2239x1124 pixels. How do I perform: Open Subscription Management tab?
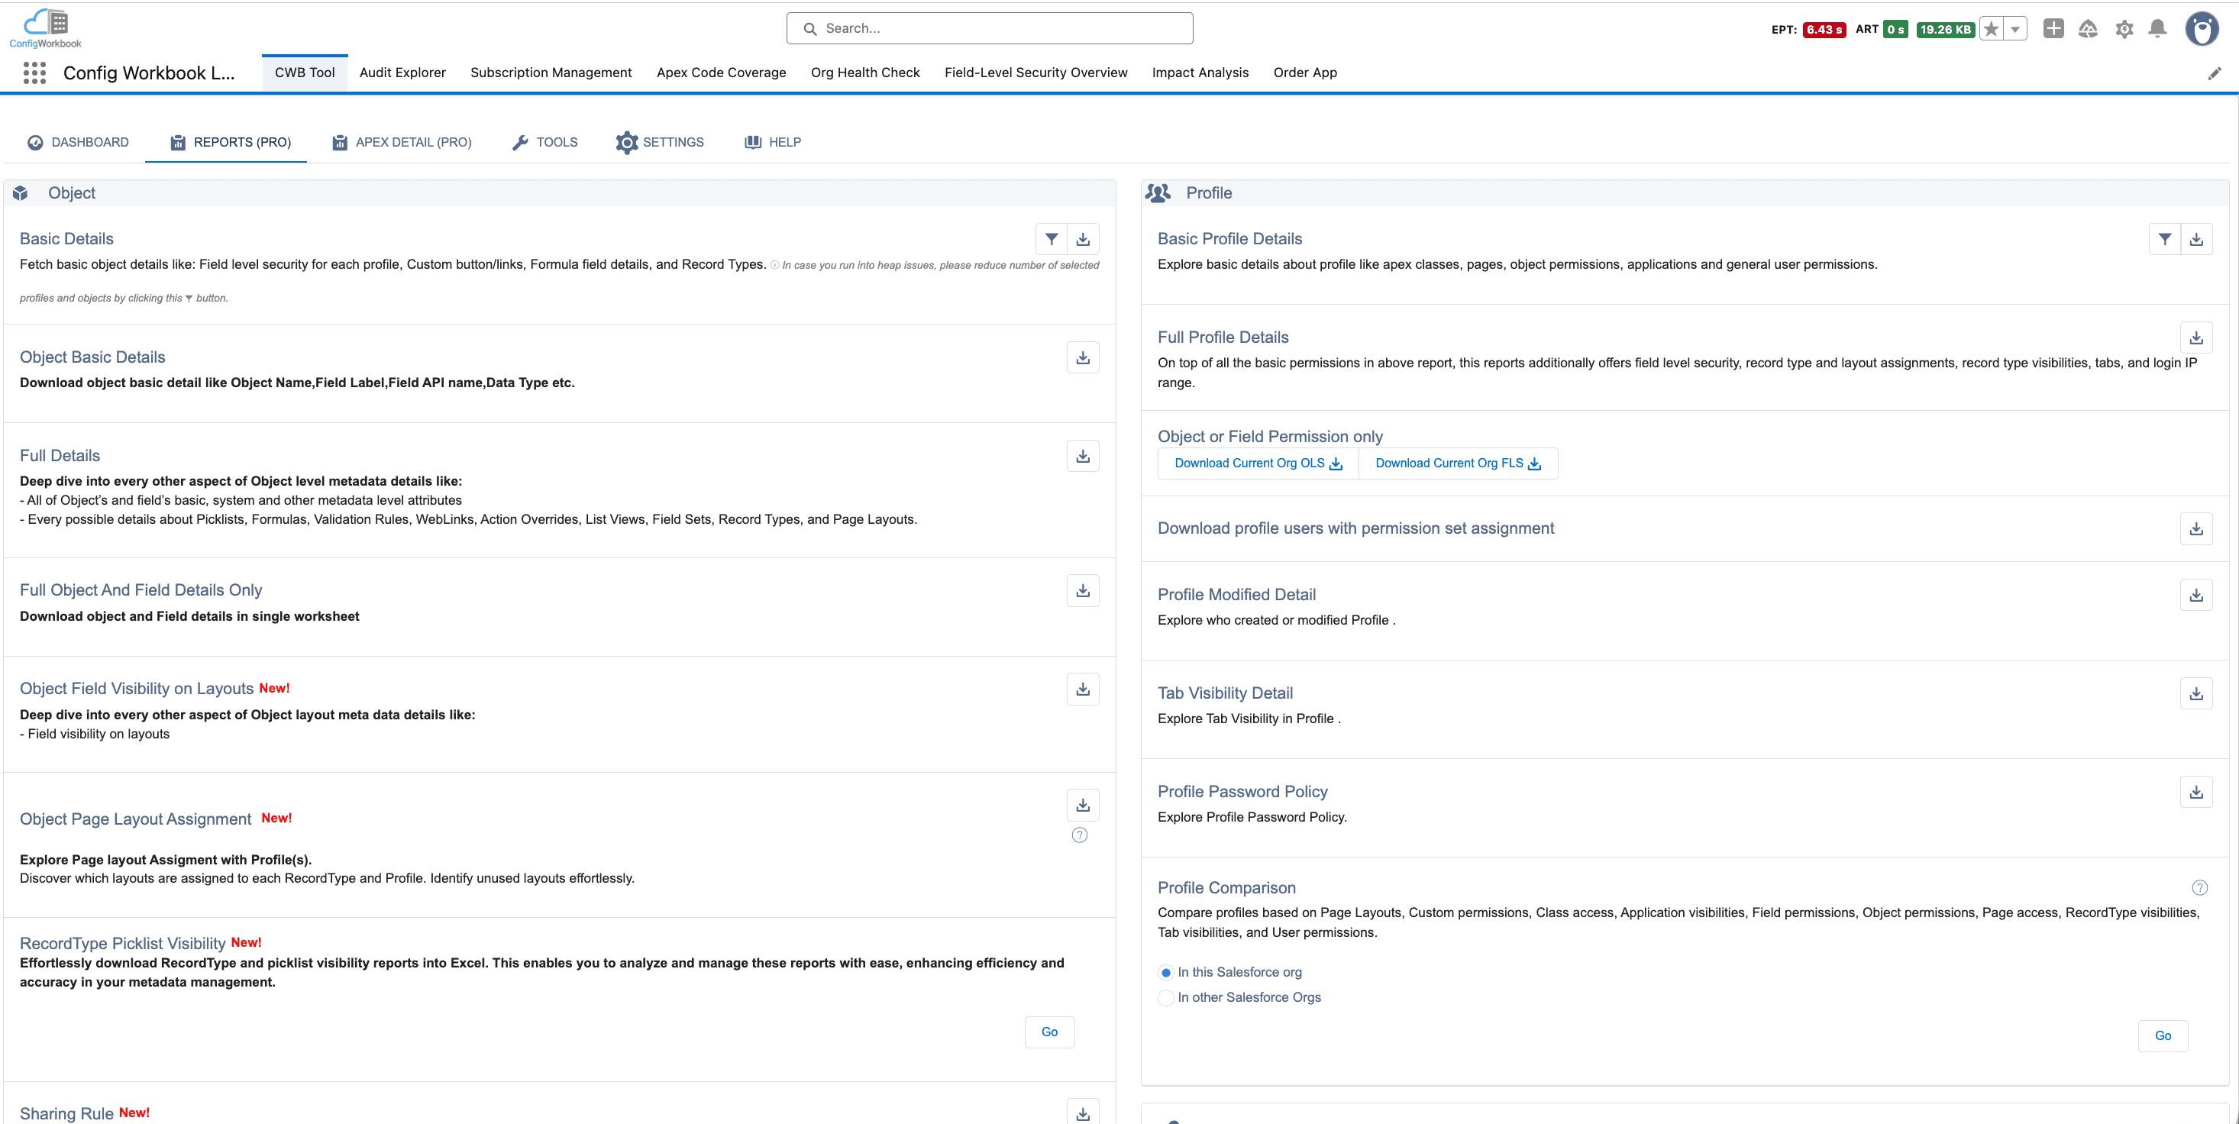click(x=551, y=73)
